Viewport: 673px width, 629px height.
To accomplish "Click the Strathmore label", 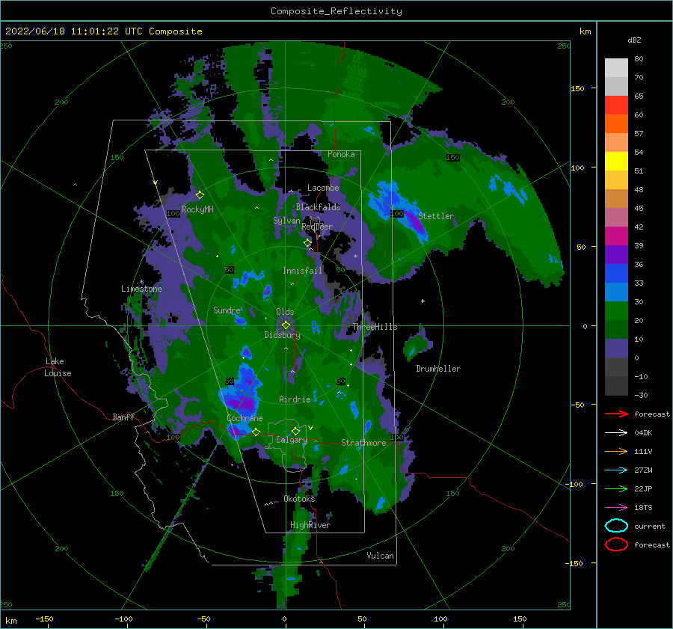I will [363, 443].
